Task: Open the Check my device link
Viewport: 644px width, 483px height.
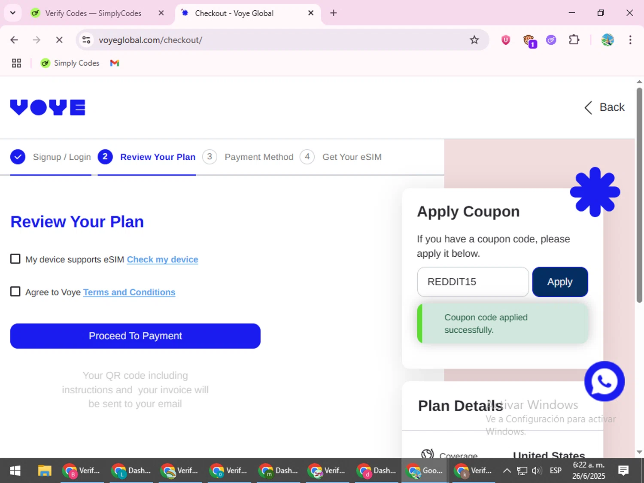Action: point(162,259)
